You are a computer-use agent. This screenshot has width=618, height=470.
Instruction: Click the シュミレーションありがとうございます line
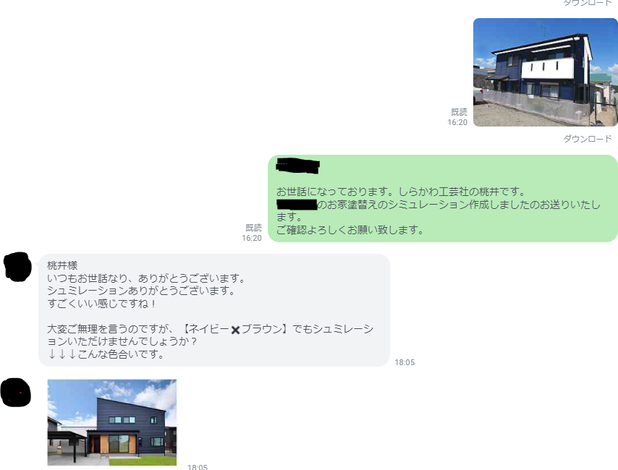142,291
